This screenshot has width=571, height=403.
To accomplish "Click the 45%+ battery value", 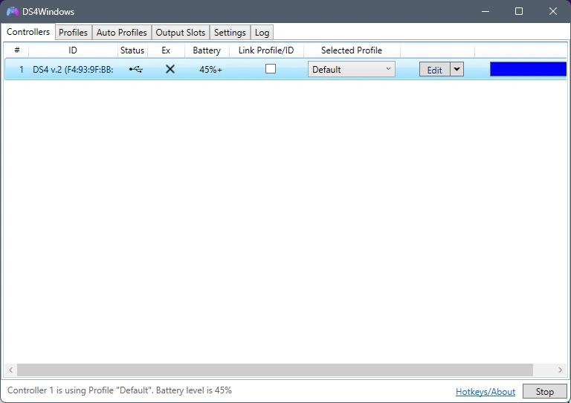I will click(210, 70).
